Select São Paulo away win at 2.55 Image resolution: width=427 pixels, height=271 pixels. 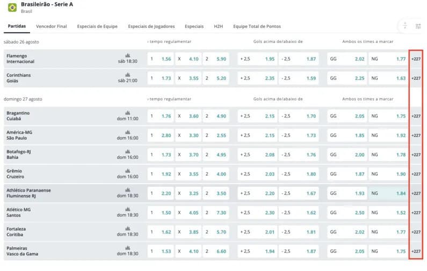(216, 135)
